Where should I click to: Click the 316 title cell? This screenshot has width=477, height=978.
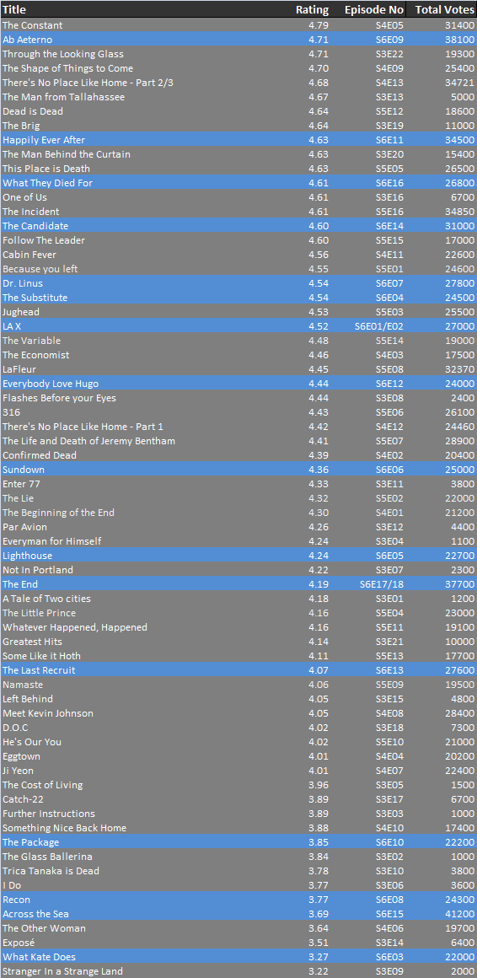pos(11,412)
